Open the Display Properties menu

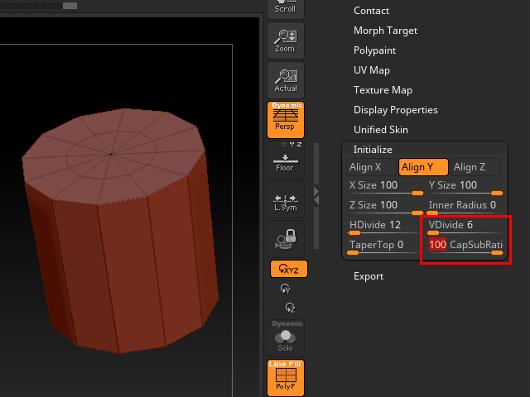(395, 110)
